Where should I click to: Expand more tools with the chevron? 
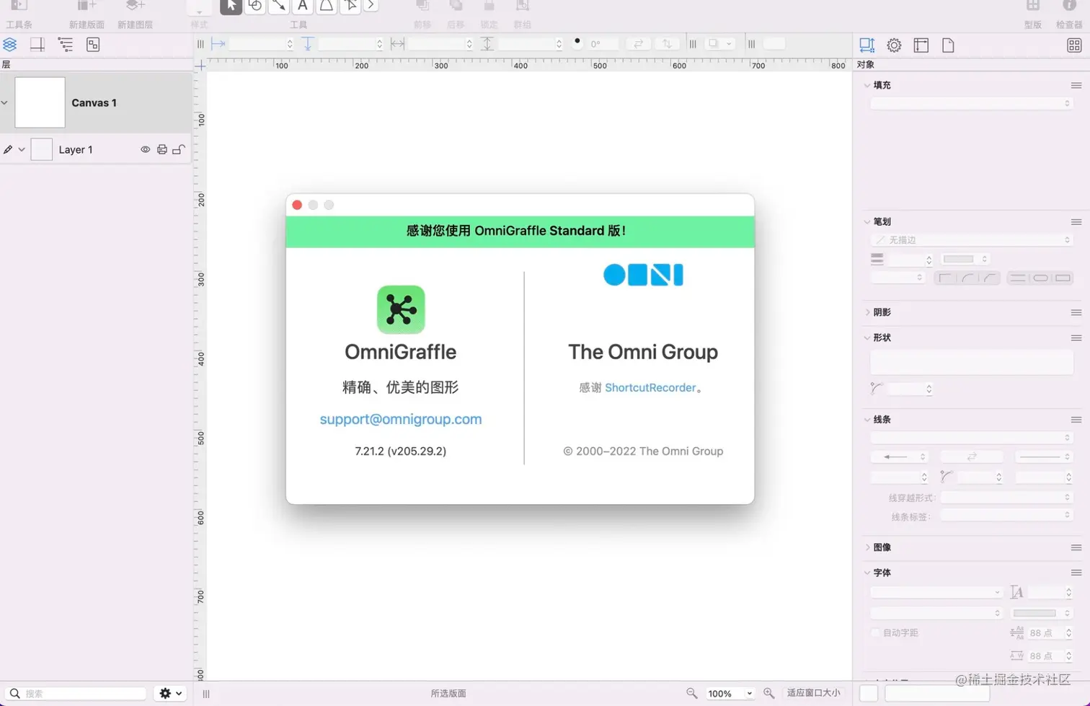tap(371, 6)
